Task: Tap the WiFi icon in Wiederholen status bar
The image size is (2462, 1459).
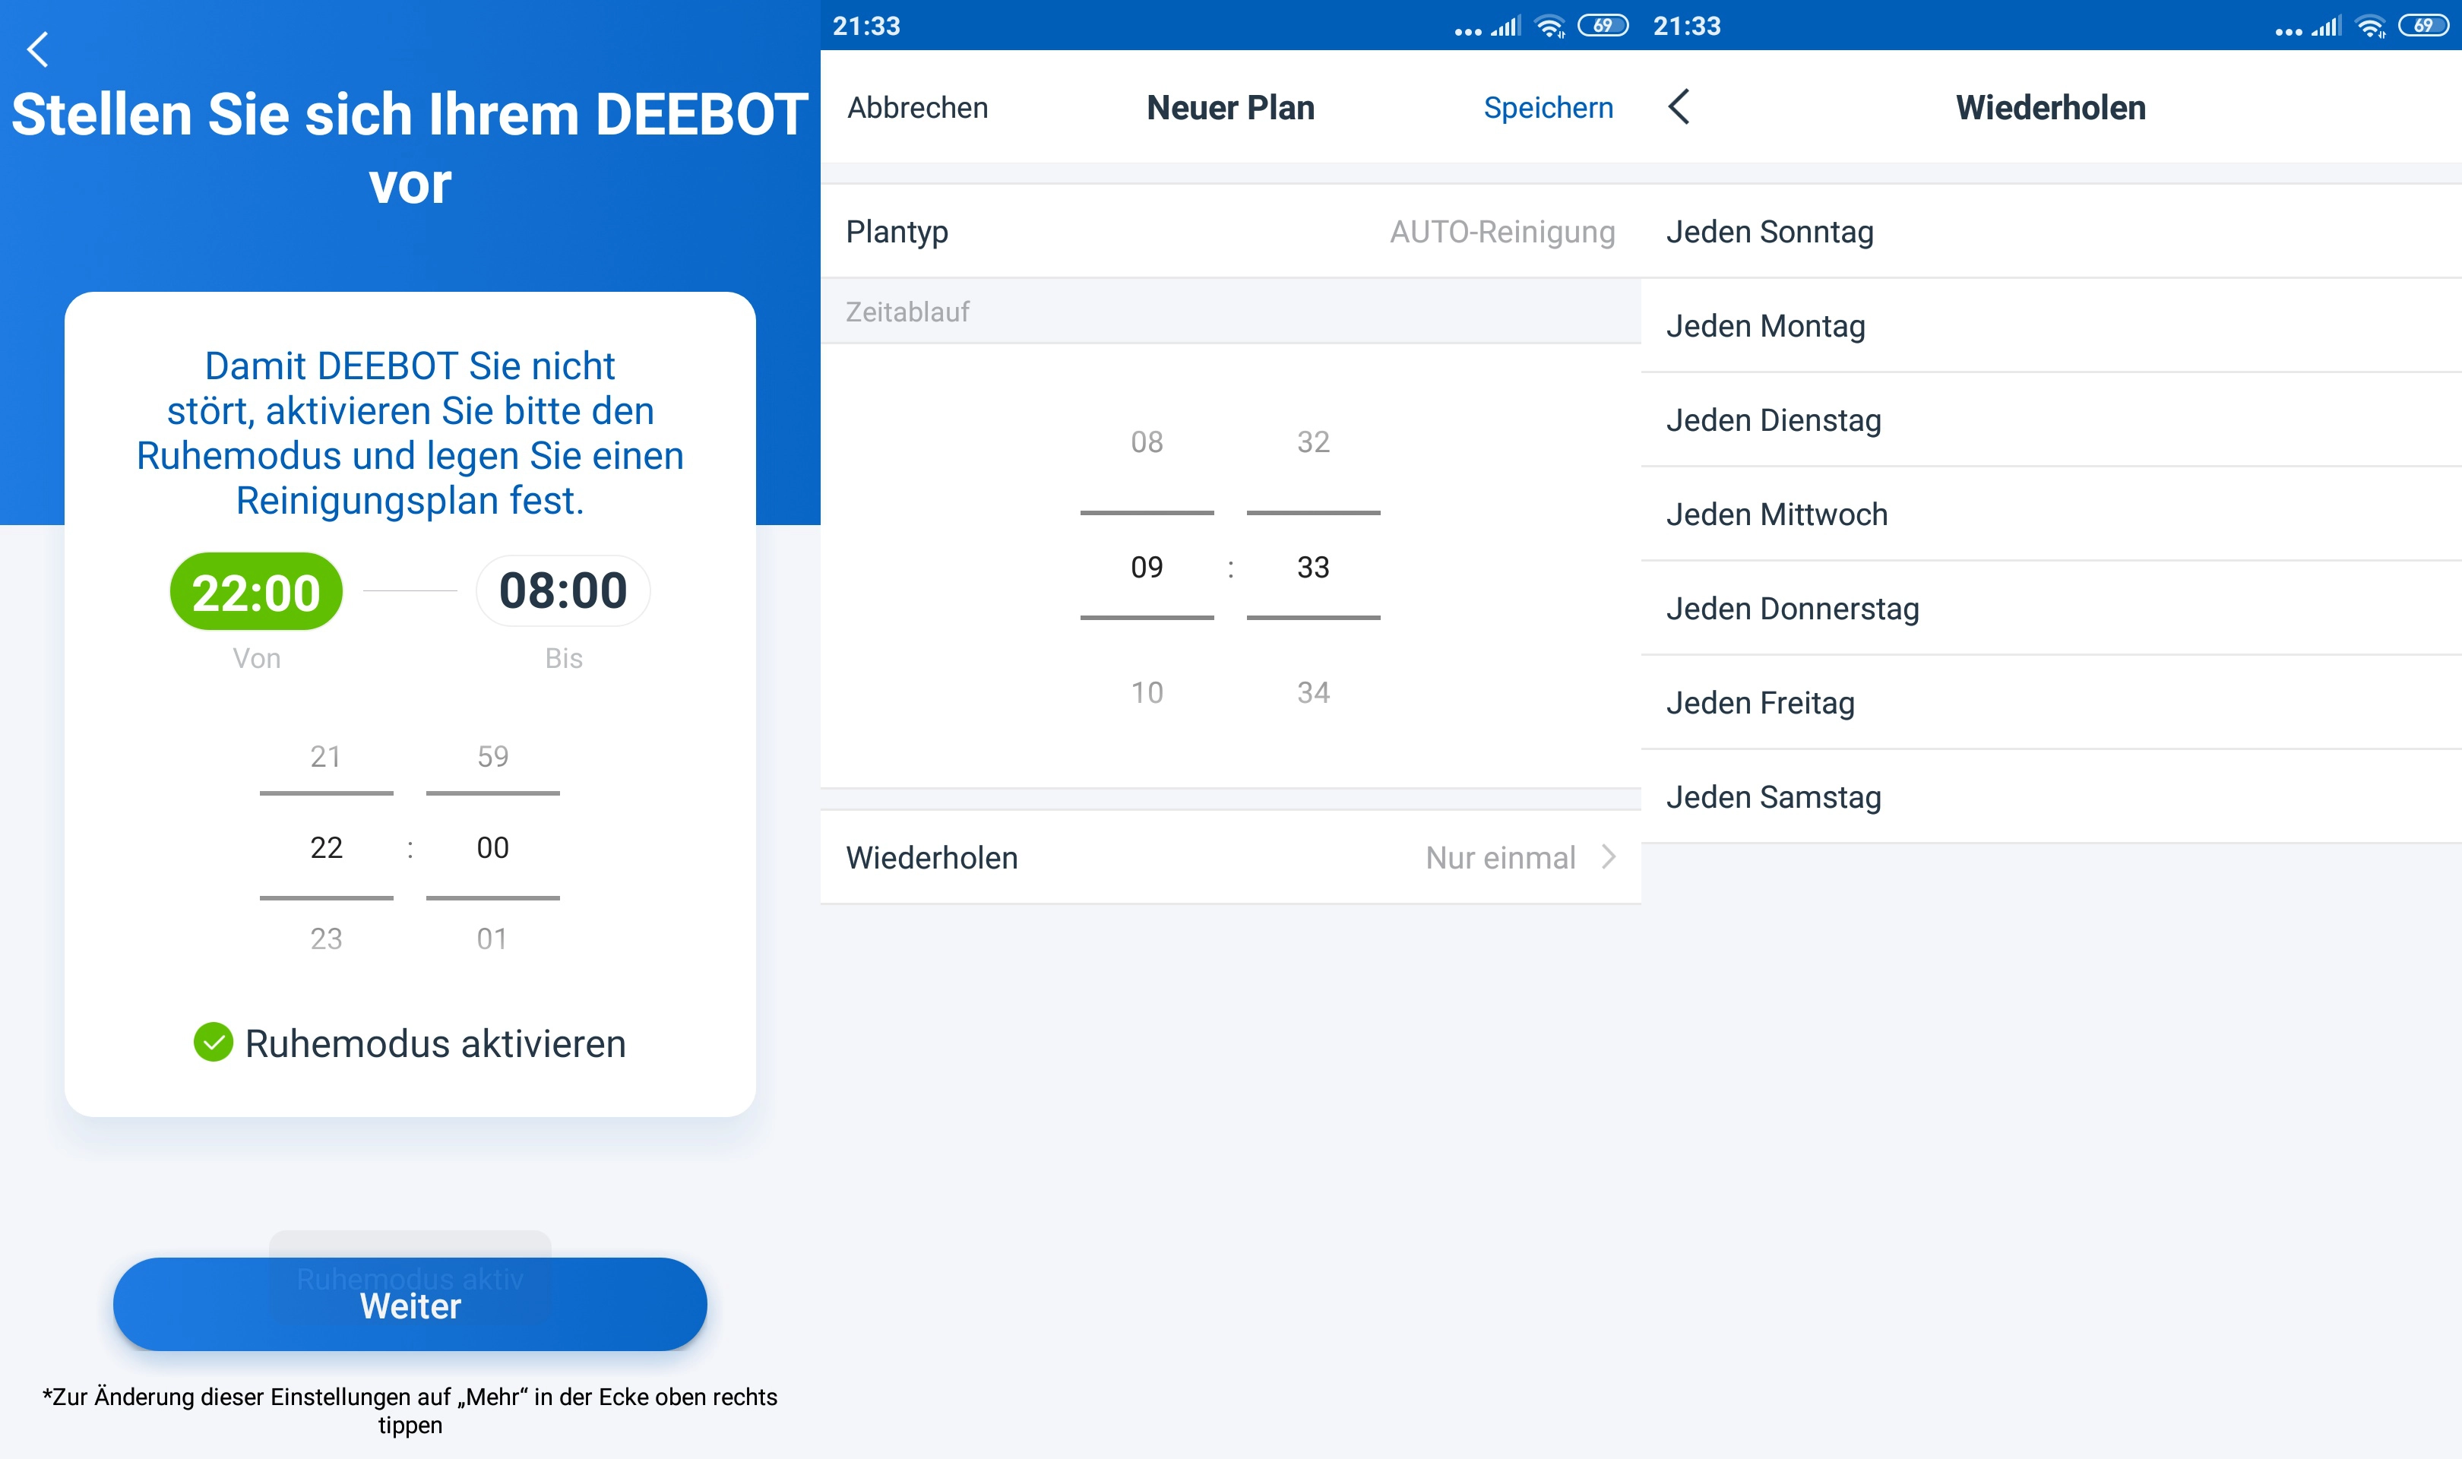Action: pyautogui.click(x=2371, y=26)
